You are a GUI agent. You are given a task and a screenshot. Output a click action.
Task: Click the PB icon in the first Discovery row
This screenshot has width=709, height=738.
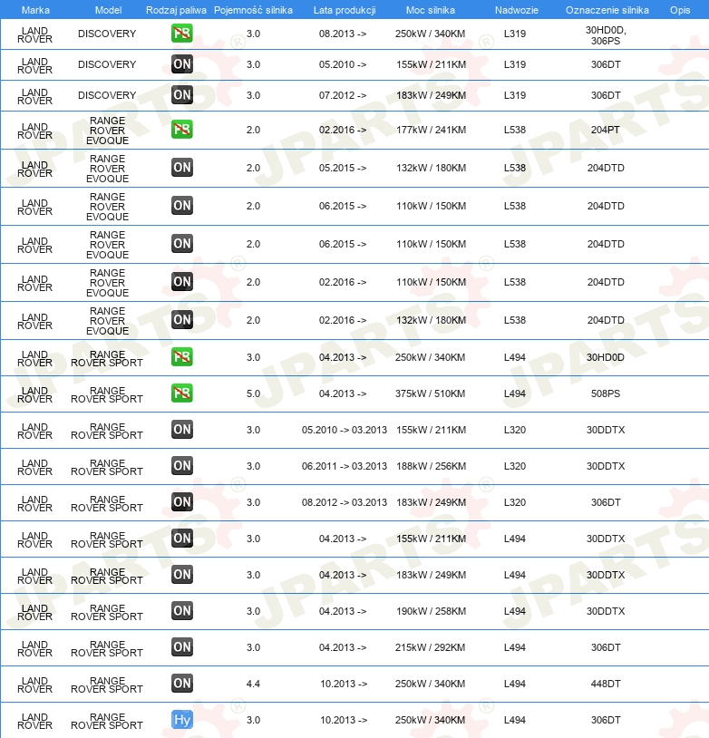[x=182, y=34]
